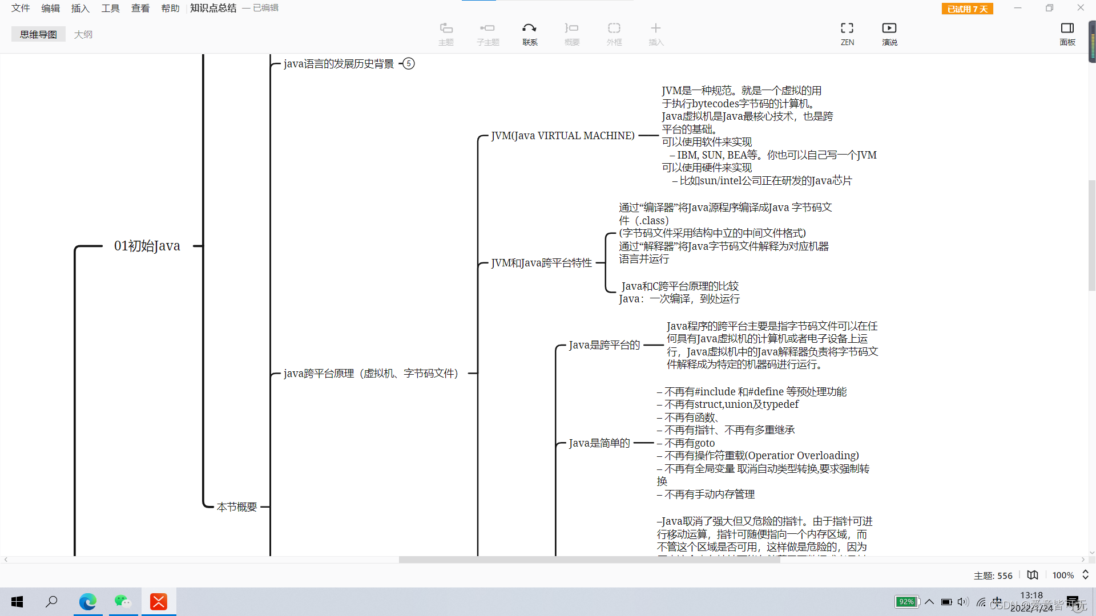
Task: Click the 92% battery indicator
Action: [906, 602]
